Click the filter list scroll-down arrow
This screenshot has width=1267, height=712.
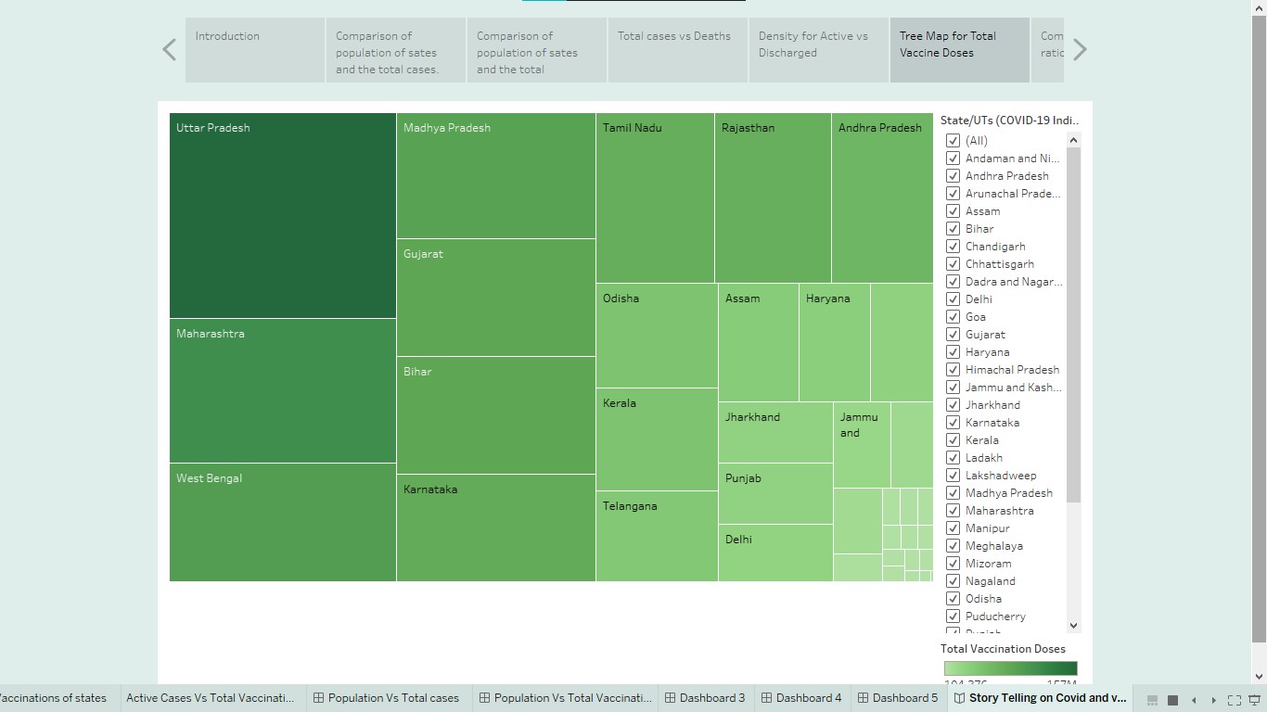[1073, 625]
